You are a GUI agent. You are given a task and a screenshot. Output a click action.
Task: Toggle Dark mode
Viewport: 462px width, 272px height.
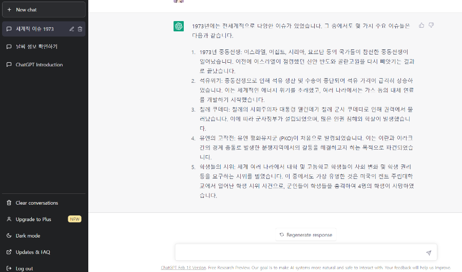(x=44, y=235)
